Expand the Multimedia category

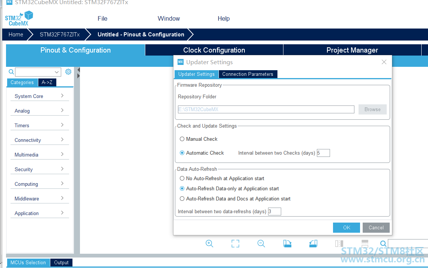pos(39,155)
